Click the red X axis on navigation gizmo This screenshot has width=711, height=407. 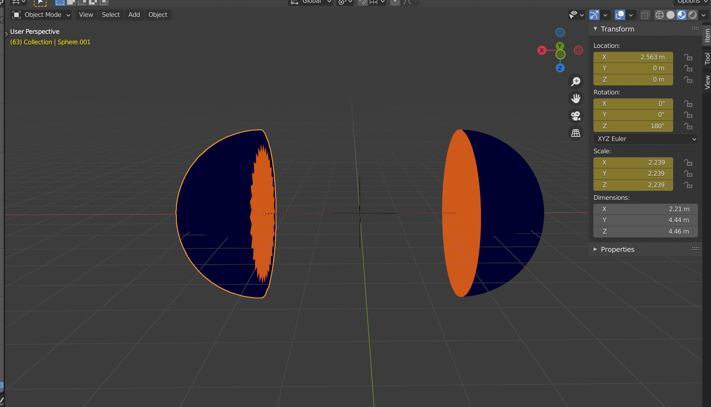[542, 50]
